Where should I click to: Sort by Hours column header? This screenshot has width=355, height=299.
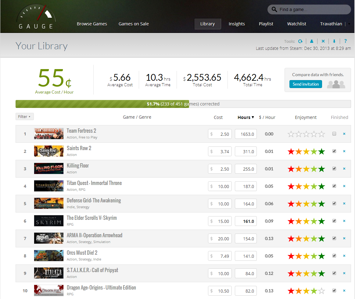pos(246,117)
